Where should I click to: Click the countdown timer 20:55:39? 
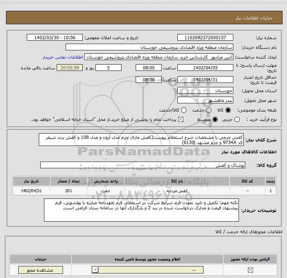point(70,68)
